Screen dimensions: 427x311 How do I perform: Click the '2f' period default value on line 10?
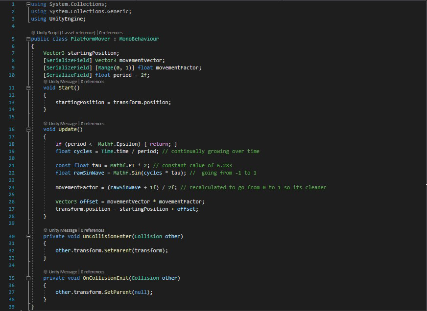tap(143, 75)
